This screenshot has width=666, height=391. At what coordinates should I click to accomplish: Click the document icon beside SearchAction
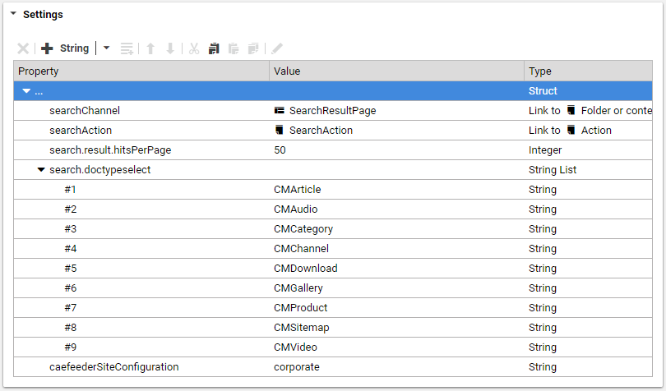(x=279, y=130)
